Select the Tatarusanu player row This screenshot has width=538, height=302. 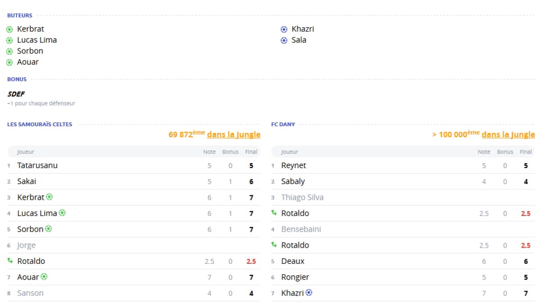[x=134, y=165]
